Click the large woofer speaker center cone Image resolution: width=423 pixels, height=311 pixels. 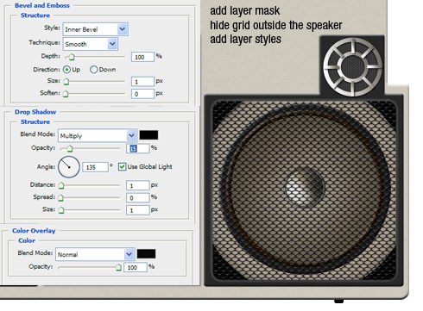click(305, 187)
